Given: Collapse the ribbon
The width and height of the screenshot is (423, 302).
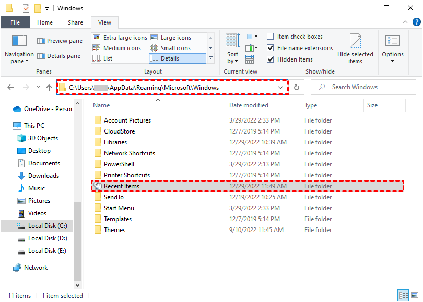Looking at the screenshot, I should click(x=405, y=22).
